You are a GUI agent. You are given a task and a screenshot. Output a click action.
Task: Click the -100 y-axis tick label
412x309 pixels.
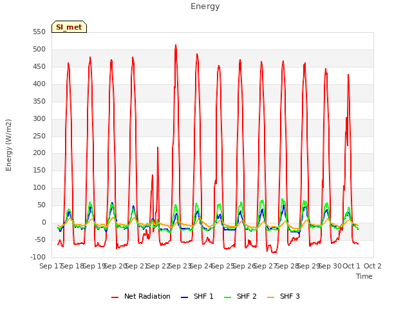pos(38,257)
